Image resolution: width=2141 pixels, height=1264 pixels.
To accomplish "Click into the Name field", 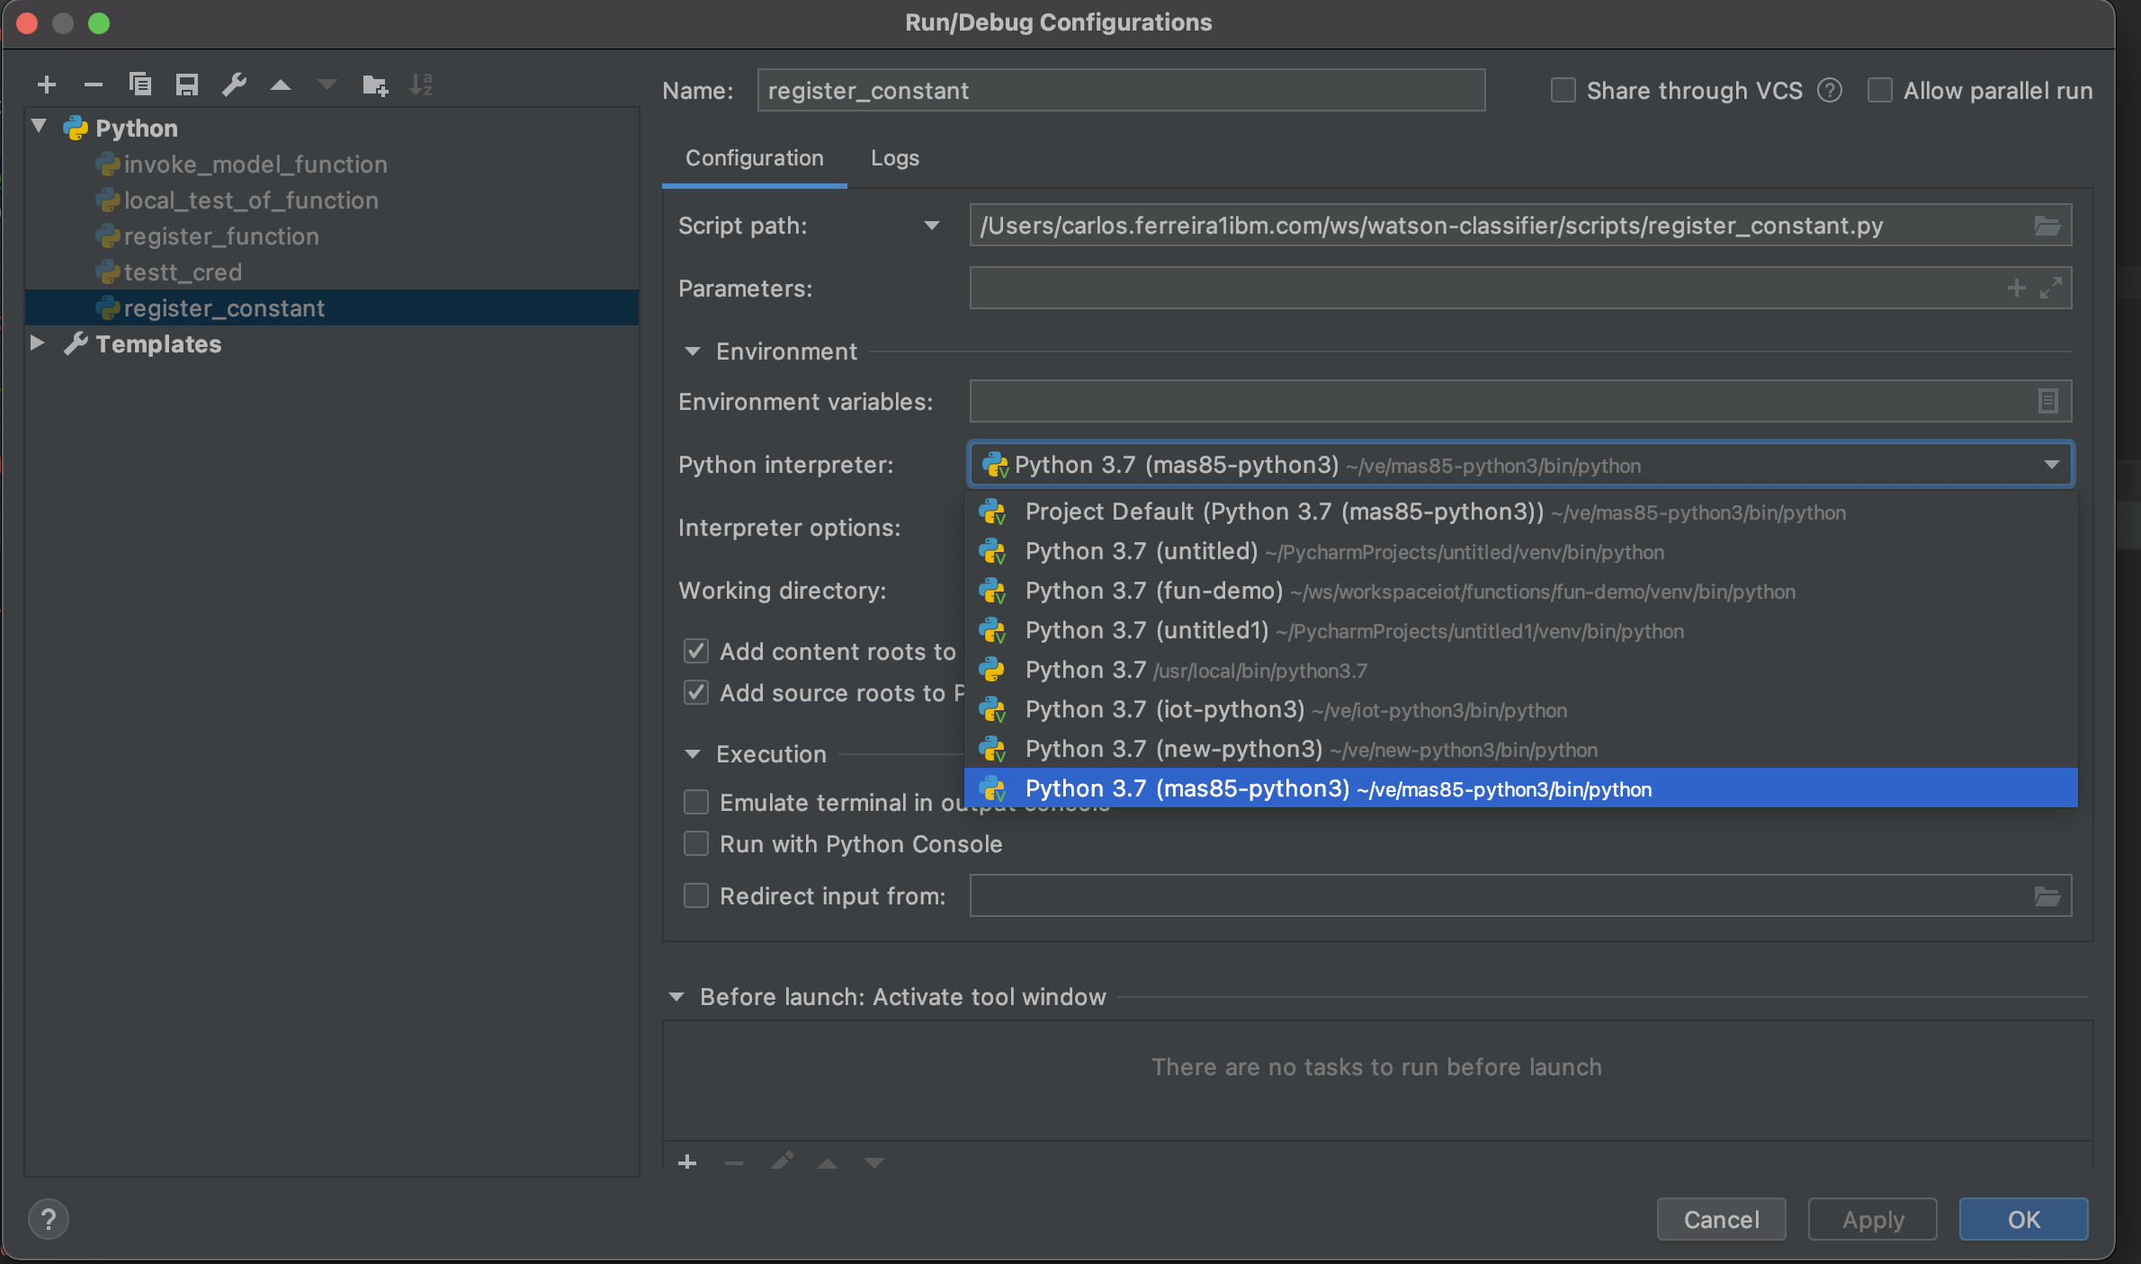I will point(1121,90).
